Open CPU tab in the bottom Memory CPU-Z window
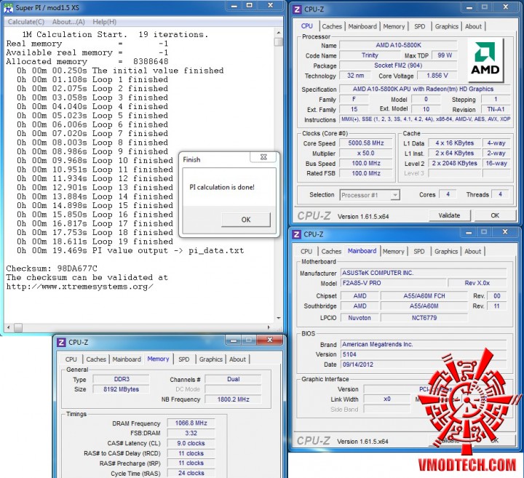Screen dimensions: 524x478 pyautogui.click(x=71, y=359)
